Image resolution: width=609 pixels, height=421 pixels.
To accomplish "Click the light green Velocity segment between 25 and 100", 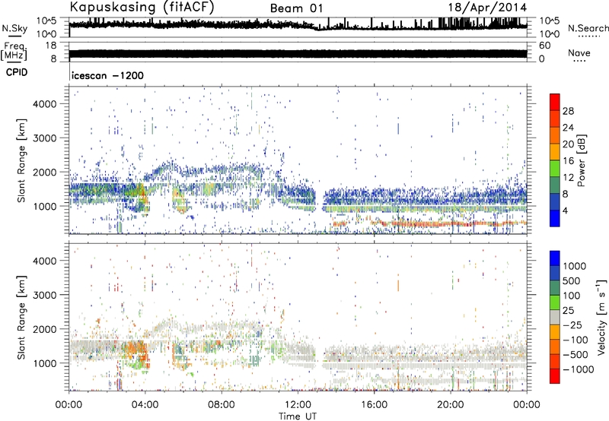I will [x=555, y=302].
